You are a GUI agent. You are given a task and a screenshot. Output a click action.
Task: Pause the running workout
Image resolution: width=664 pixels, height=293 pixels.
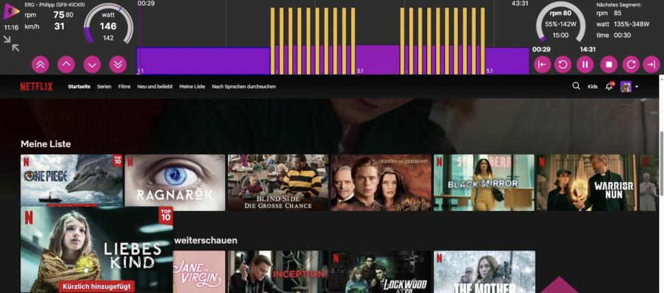[585, 64]
